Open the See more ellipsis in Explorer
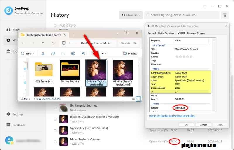Viewport: 234px width, 150px height. pyautogui.click(x=104, y=53)
